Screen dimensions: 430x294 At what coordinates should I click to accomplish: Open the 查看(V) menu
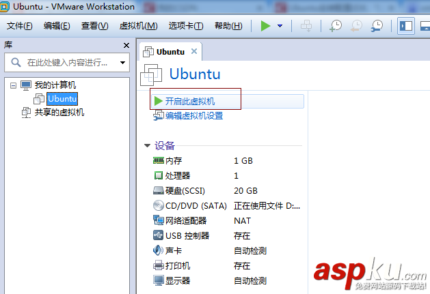click(94, 26)
